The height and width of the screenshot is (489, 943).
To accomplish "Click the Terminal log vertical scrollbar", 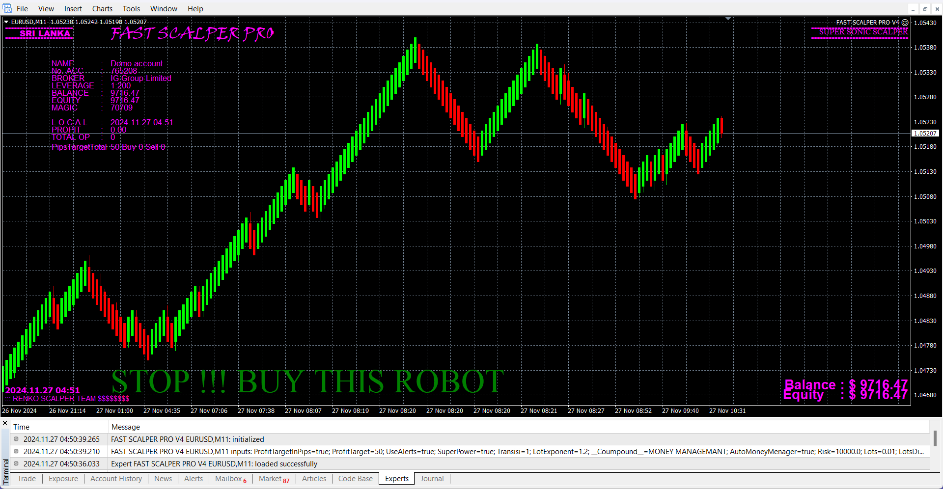I will (935, 439).
